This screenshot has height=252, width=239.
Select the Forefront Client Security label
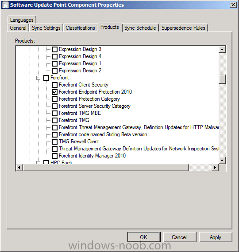point(84,85)
